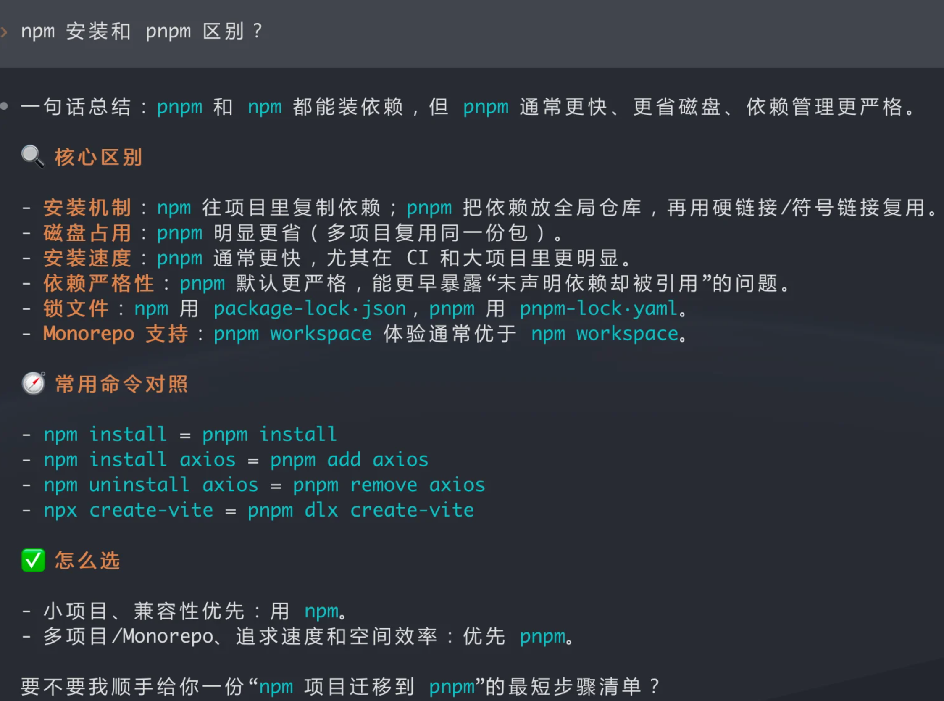
Task: Click the "npm uninstall axios" command
Action: click(x=151, y=485)
